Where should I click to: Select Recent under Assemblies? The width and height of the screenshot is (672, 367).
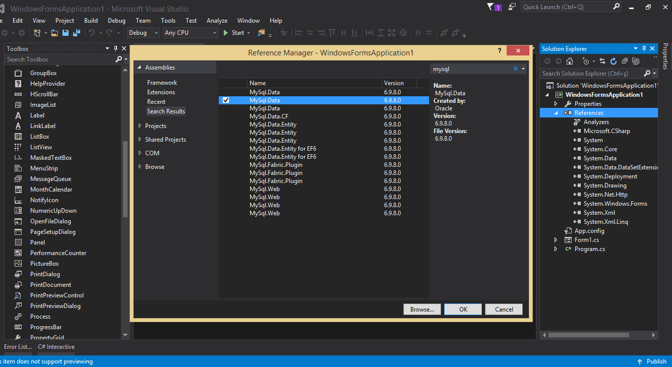click(156, 102)
